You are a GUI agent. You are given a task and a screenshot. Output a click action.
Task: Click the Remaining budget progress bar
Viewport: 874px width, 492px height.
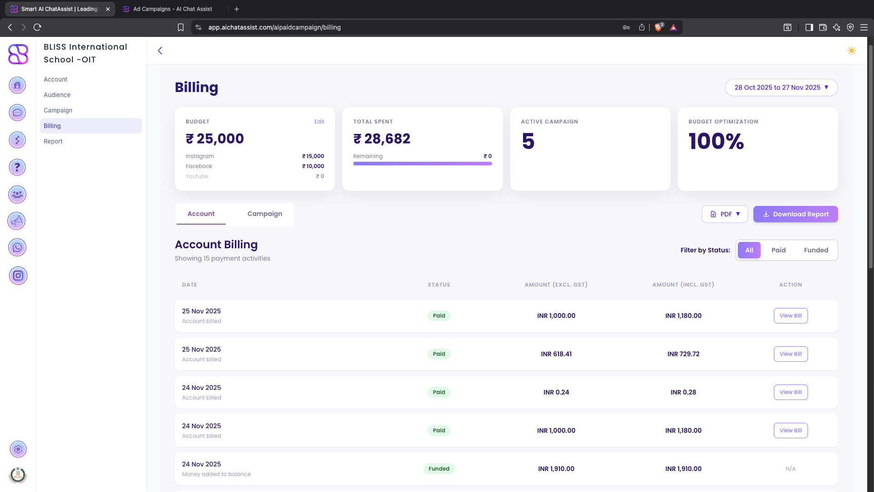click(422, 163)
